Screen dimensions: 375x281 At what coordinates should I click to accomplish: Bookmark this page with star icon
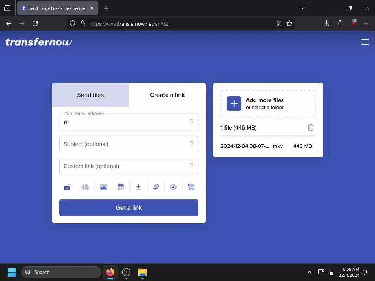click(x=289, y=23)
